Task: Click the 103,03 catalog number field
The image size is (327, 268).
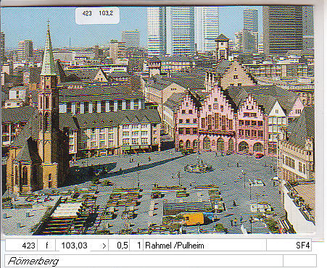Action: point(73,246)
